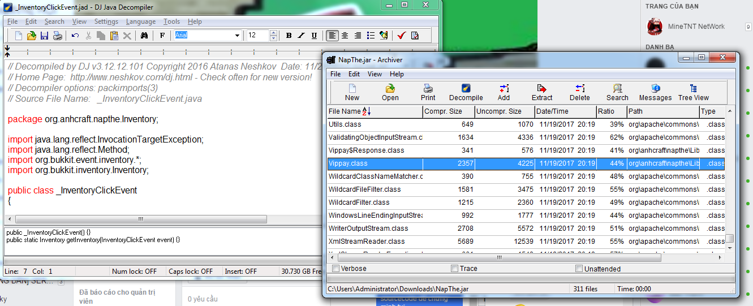
Task: Toggle bold formatting in DJ toolbar
Action: pos(289,36)
